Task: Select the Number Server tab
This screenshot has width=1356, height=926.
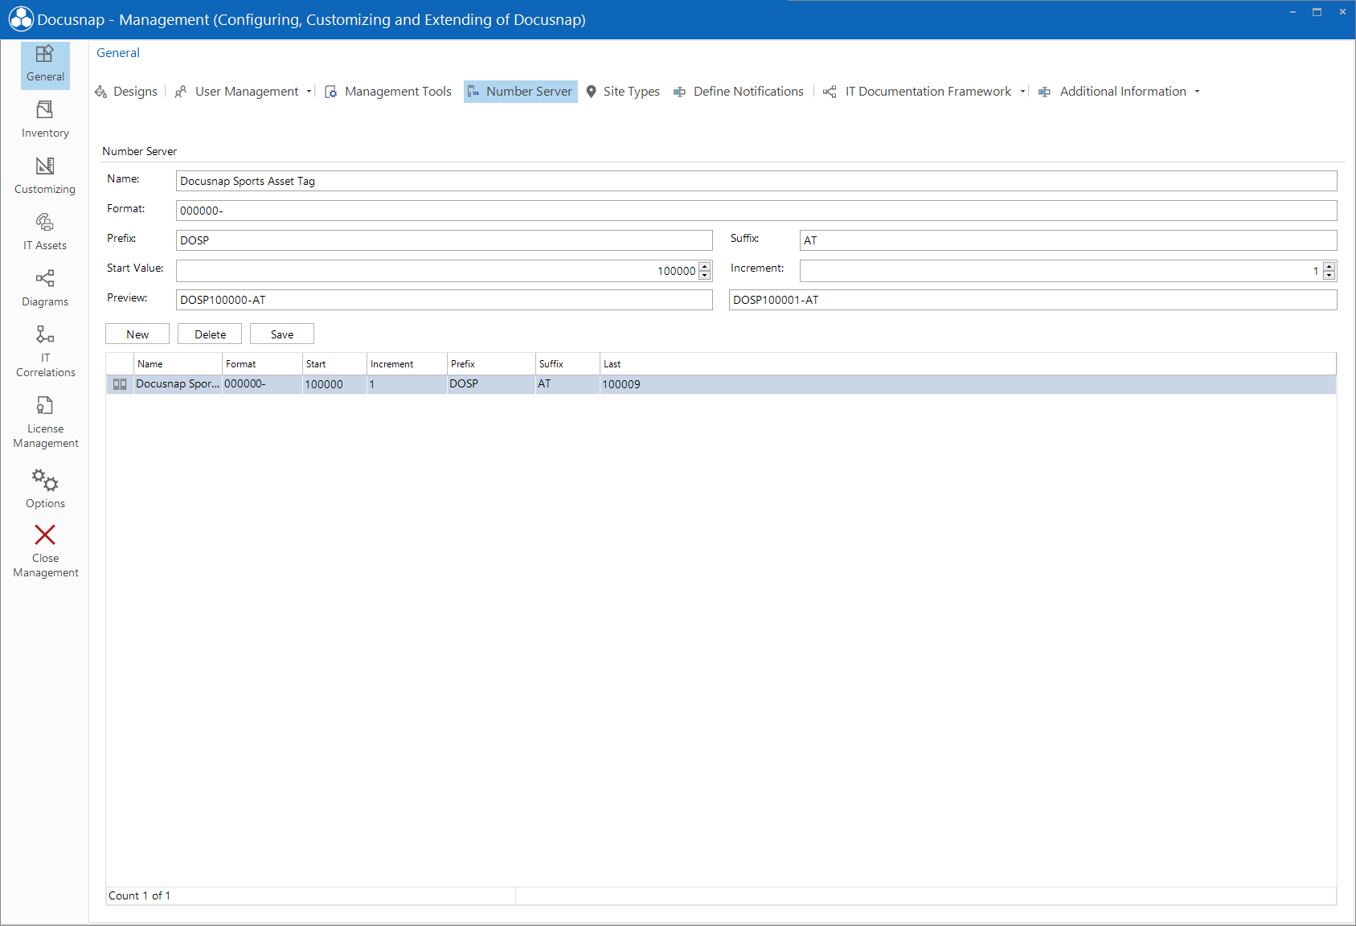Action: [x=521, y=92]
